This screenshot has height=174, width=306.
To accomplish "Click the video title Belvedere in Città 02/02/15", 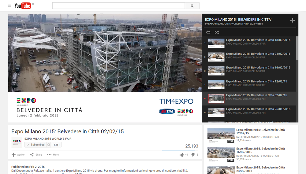I will click(x=68, y=131).
